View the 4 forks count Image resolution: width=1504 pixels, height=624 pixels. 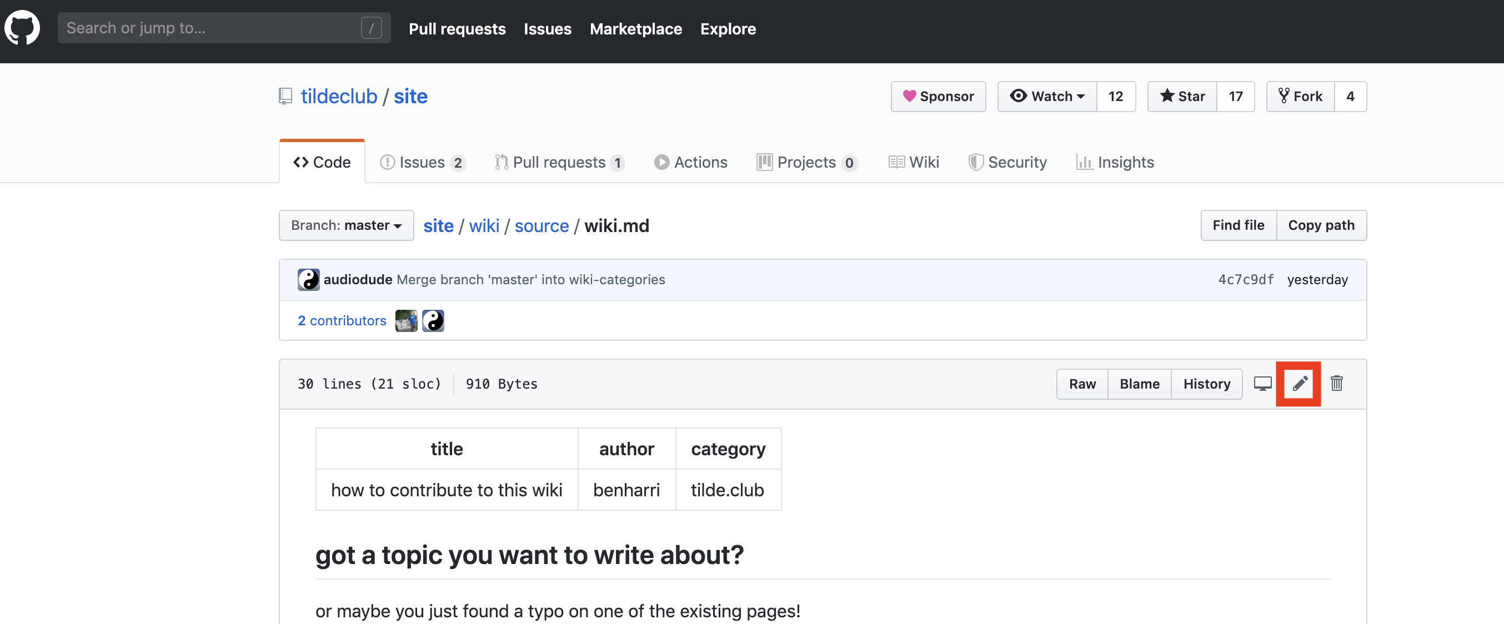[1351, 96]
